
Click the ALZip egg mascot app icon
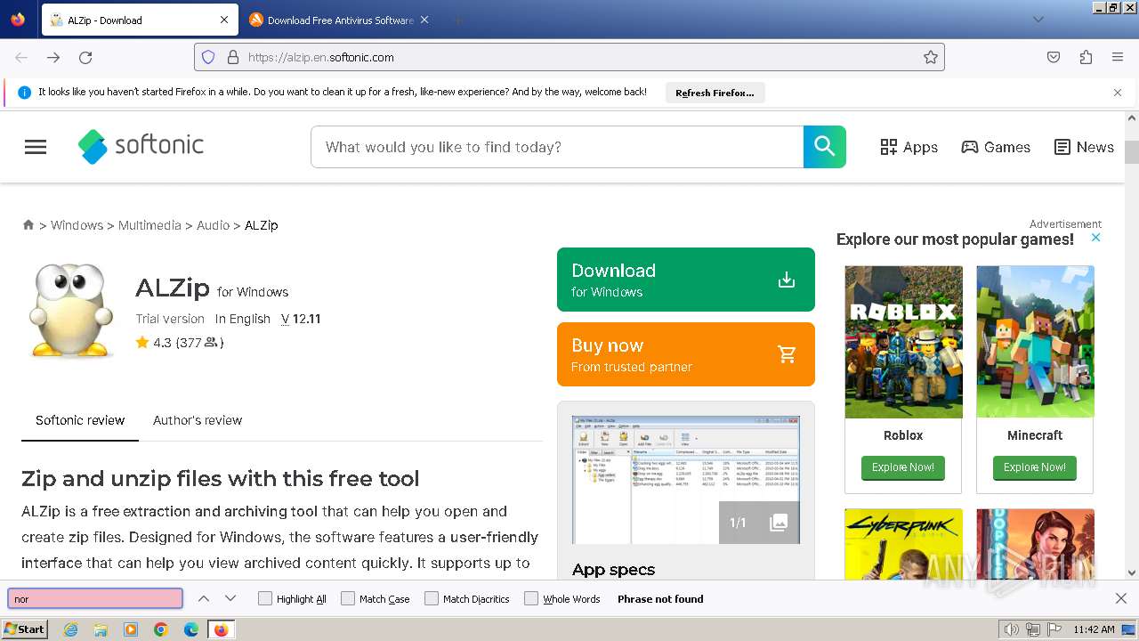(70, 310)
